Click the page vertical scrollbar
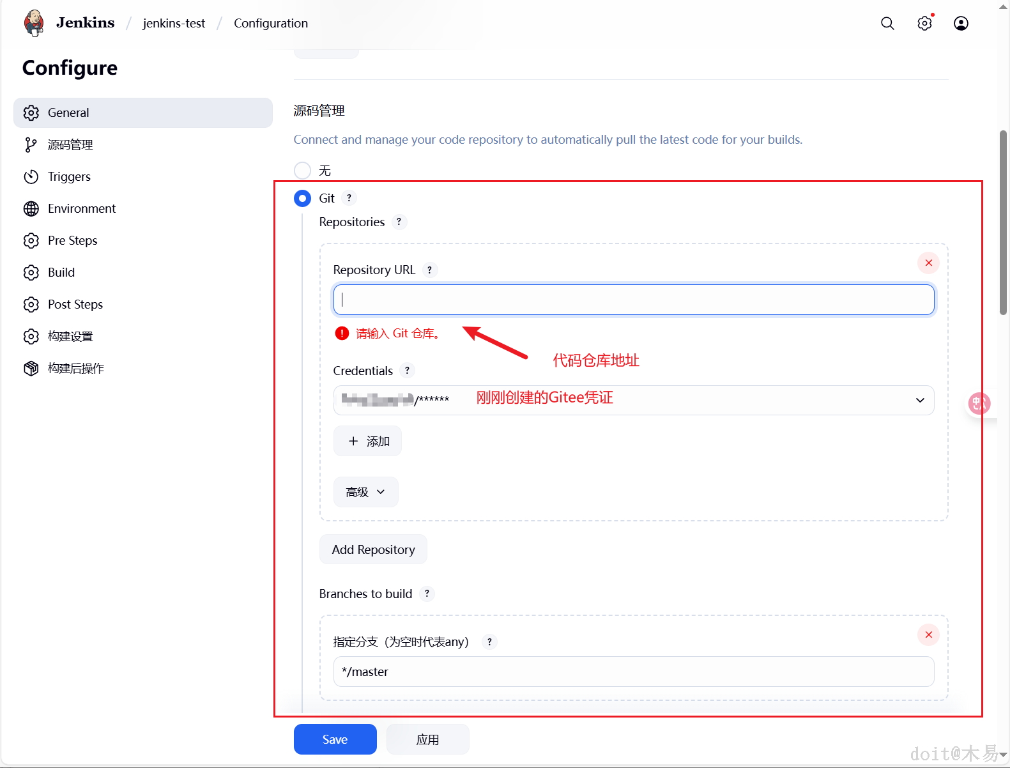This screenshot has width=1010, height=768. click(x=1003, y=222)
